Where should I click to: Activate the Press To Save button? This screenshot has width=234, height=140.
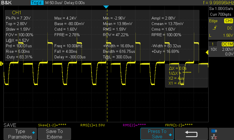(x=157, y=134)
